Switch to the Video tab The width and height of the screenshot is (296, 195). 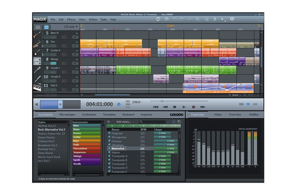pos(218,115)
